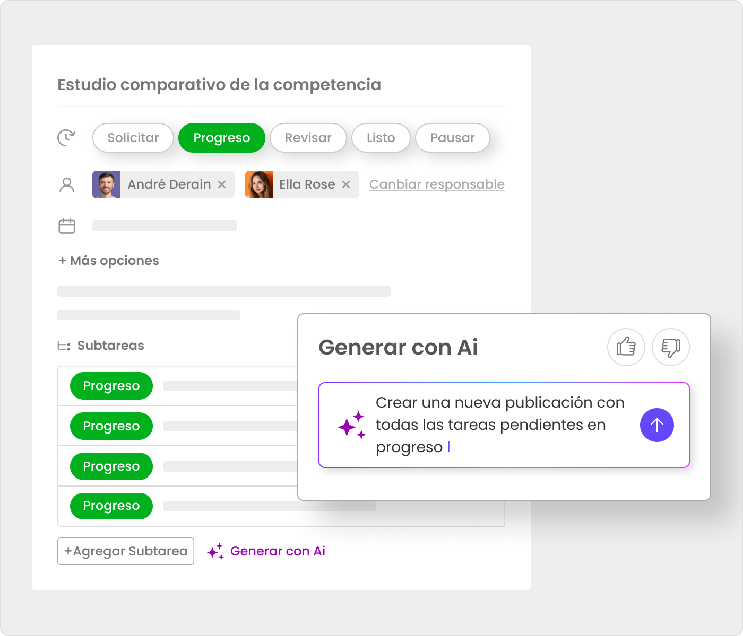This screenshot has width=743, height=636.
Task: Remove André Derain from assignees
Action: click(x=222, y=184)
